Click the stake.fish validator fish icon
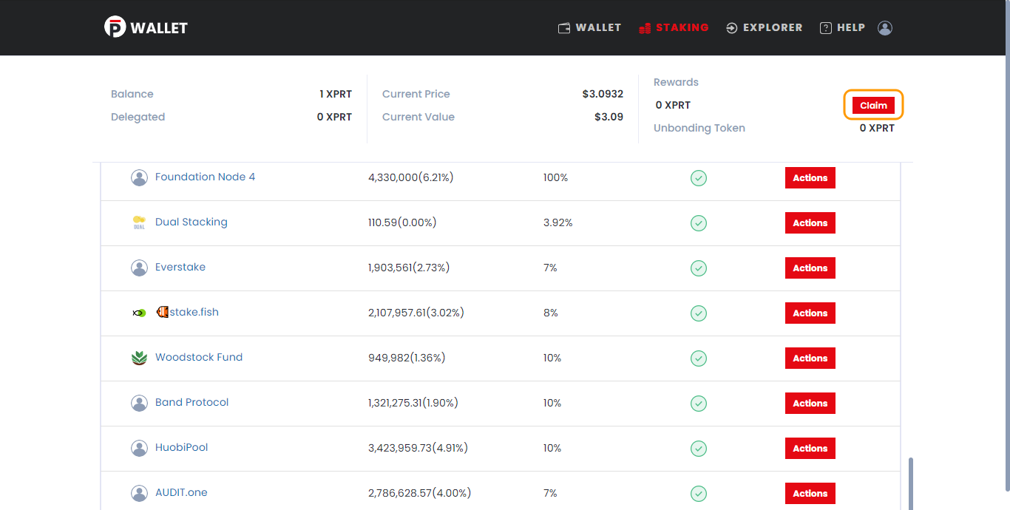This screenshot has height=510, width=1010. pos(139,313)
